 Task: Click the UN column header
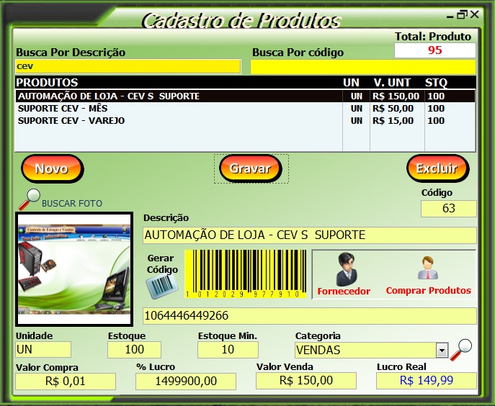tap(351, 83)
